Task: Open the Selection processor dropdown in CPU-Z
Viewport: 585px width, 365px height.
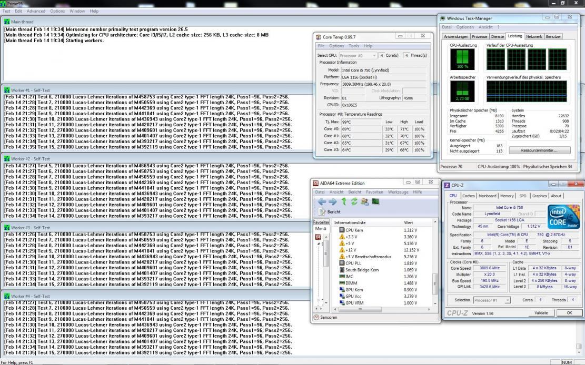Action: click(491, 300)
